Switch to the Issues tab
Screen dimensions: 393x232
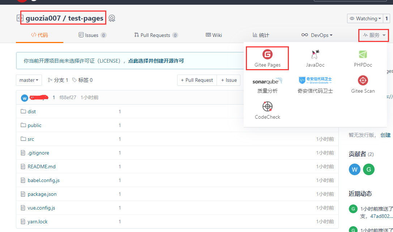[x=92, y=35]
